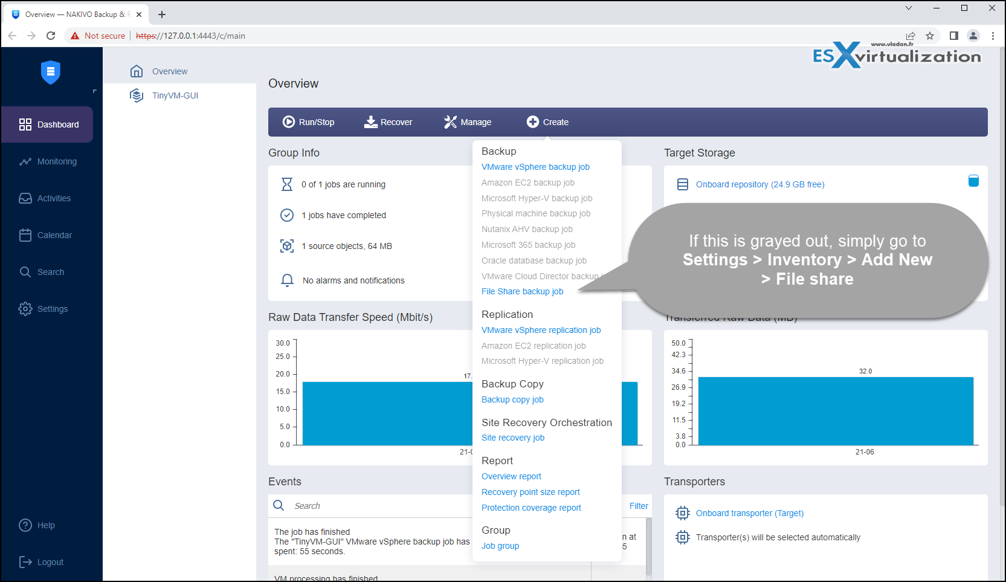The width and height of the screenshot is (1006, 582).
Task: Choose VMware vSphere replication job
Action: tap(541, 330)
